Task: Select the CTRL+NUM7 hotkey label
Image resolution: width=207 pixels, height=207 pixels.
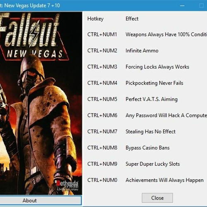Action: pyautogui.click(x=102, y=132)
